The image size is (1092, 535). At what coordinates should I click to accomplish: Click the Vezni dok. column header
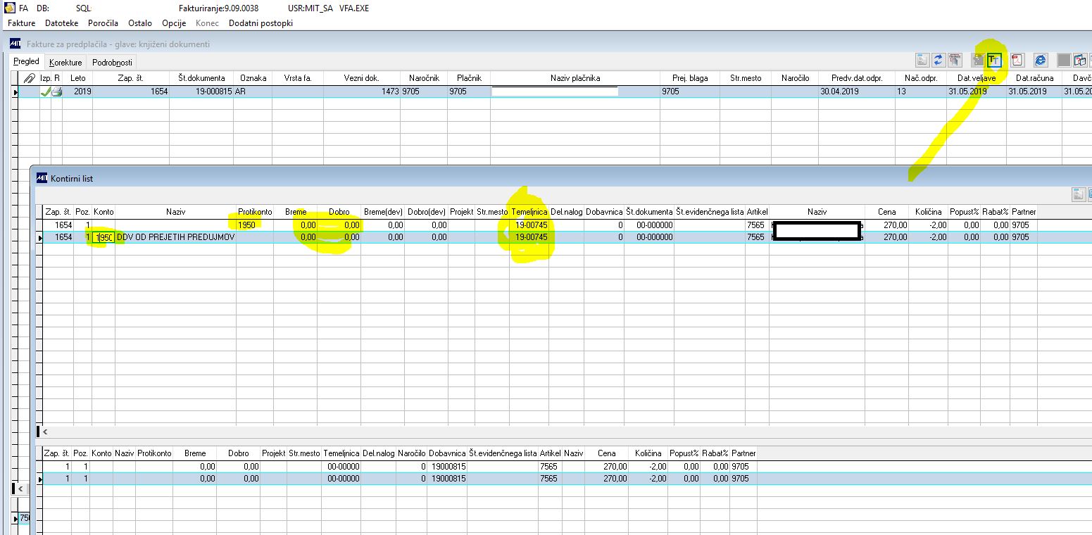pos(362,78)
